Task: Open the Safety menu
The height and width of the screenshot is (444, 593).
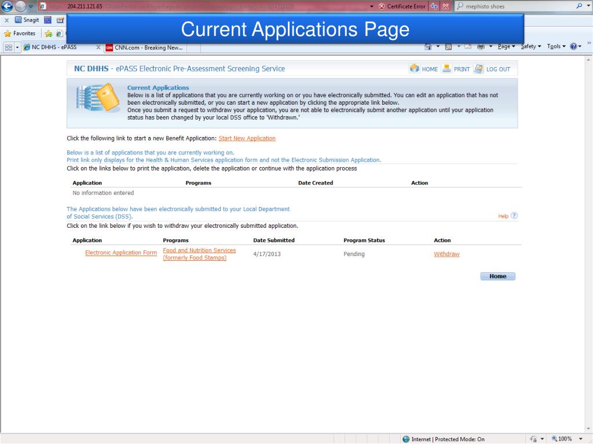Action: pyautogui.click(x=531, y=46)
